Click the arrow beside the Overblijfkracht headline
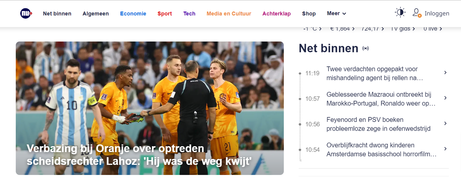 click(445, 149)
